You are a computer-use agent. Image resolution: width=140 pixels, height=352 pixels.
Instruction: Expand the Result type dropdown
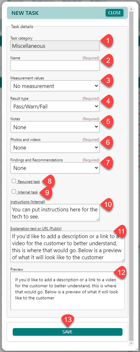tap(55, 106)
